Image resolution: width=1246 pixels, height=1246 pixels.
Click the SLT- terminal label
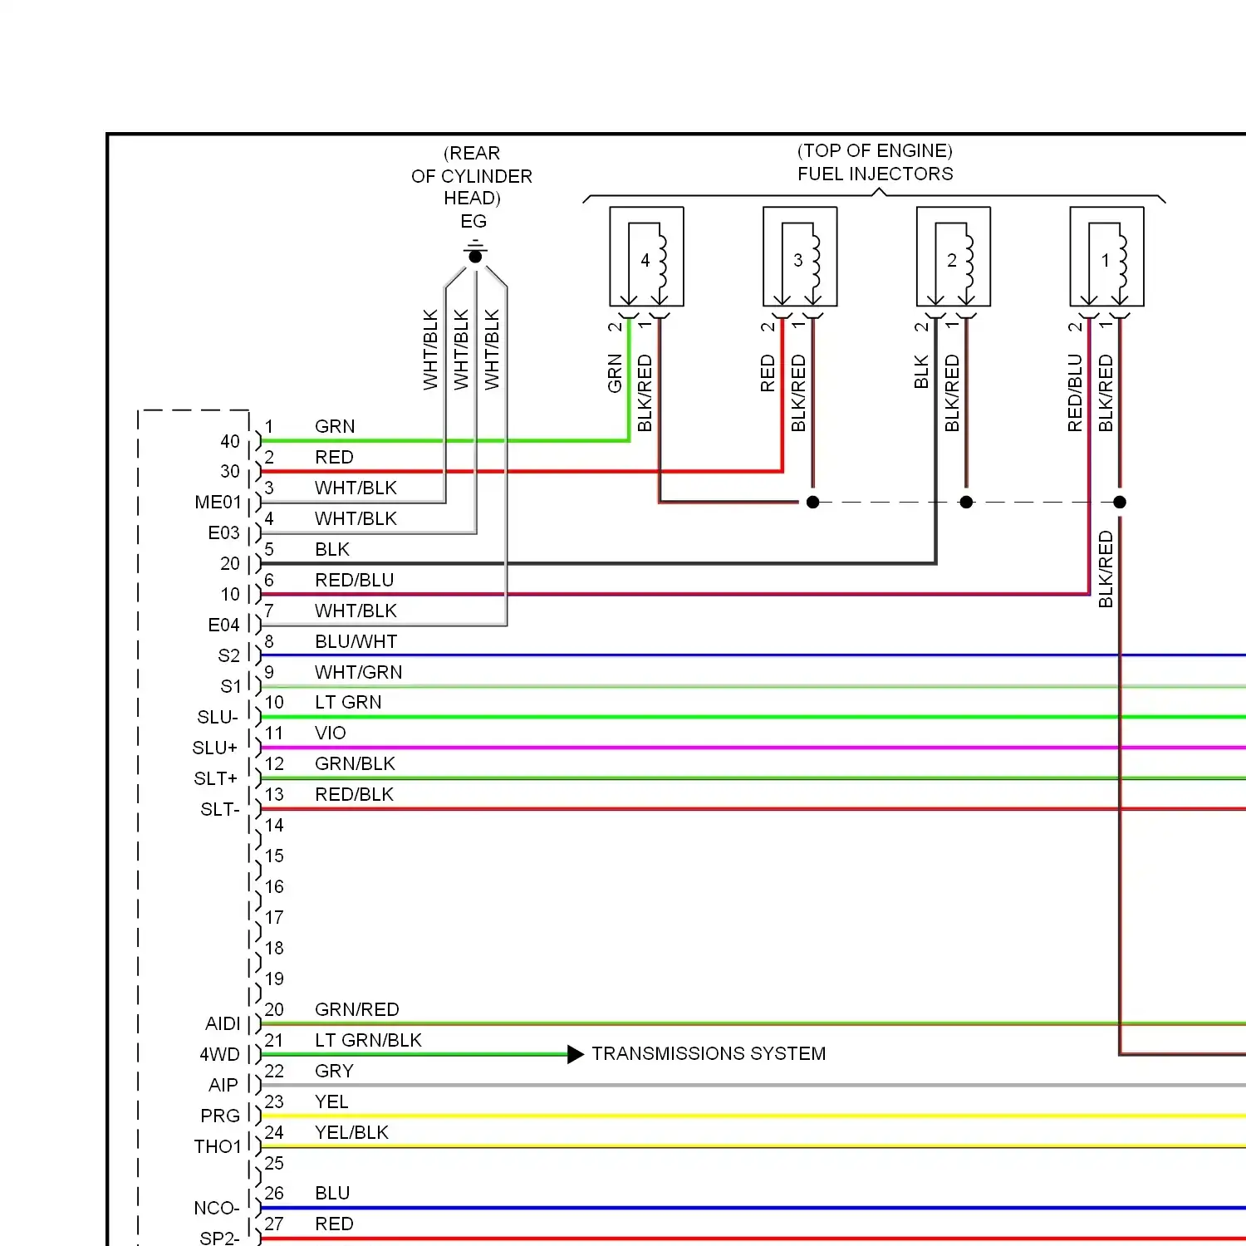pyautogui.click(x=220, y=809)
